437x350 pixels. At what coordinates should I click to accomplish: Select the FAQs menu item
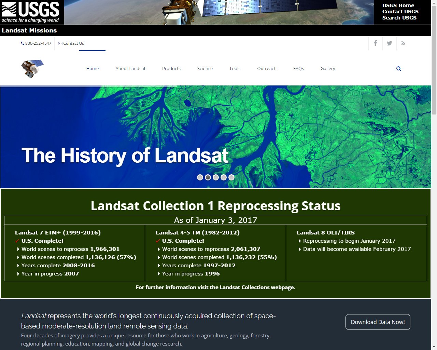click(298, 68)
